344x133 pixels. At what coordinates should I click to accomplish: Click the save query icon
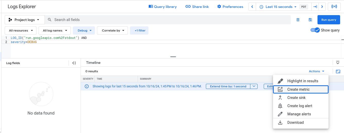[x=310, y=20]
